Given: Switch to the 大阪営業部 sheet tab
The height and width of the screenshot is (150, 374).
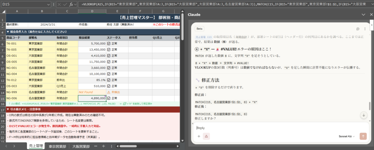Looking at the screenshot, I should (81, 146).
